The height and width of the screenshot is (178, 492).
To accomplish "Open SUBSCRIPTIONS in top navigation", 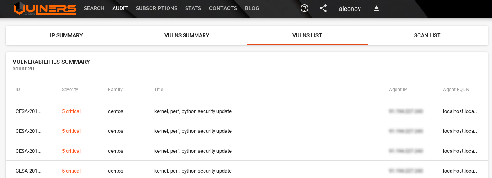I will coord(157,8).
